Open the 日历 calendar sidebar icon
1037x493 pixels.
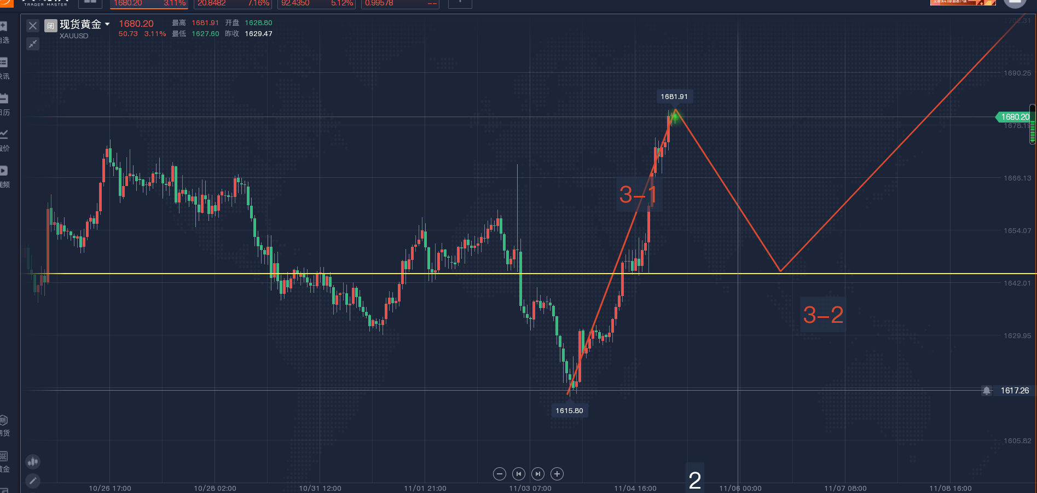(x=4, y=105)
